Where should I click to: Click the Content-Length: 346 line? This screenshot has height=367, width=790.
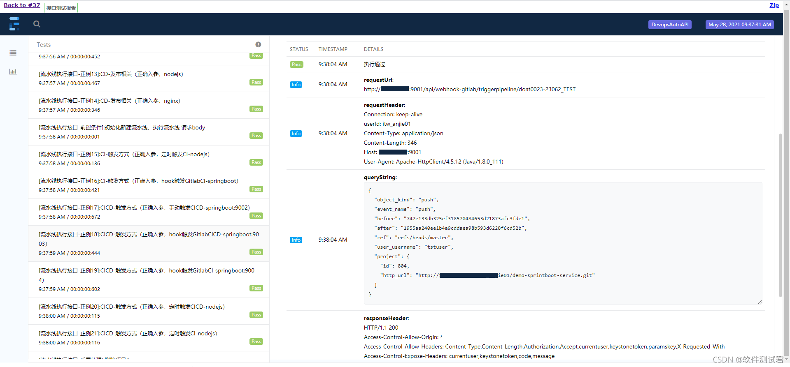(x=390, y=143)
